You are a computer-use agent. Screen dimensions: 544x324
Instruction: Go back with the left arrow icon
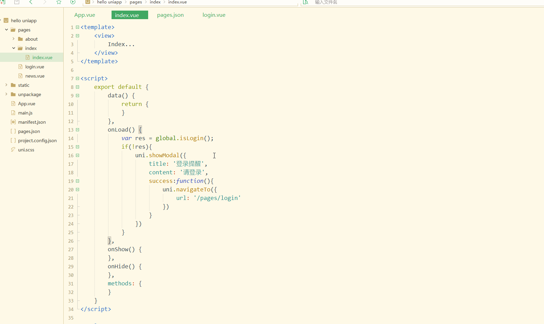click(31, 2)
